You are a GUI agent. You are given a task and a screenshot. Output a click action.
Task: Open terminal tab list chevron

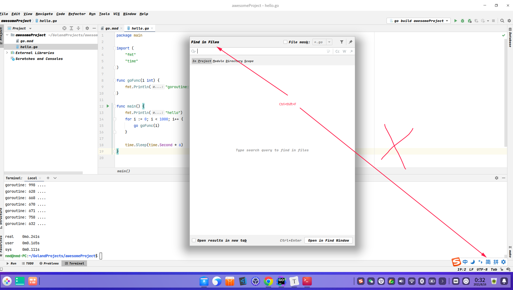click(55, 178)
